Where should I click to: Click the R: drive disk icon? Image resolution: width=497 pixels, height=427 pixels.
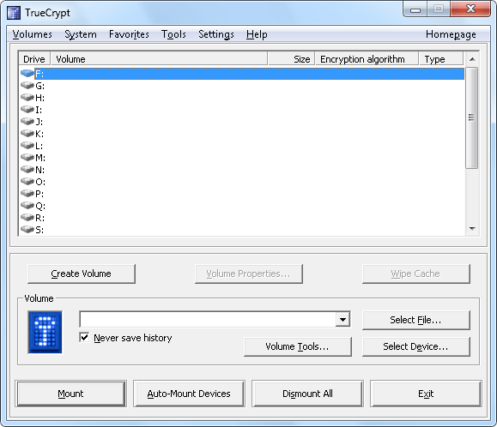coord(27,218)
